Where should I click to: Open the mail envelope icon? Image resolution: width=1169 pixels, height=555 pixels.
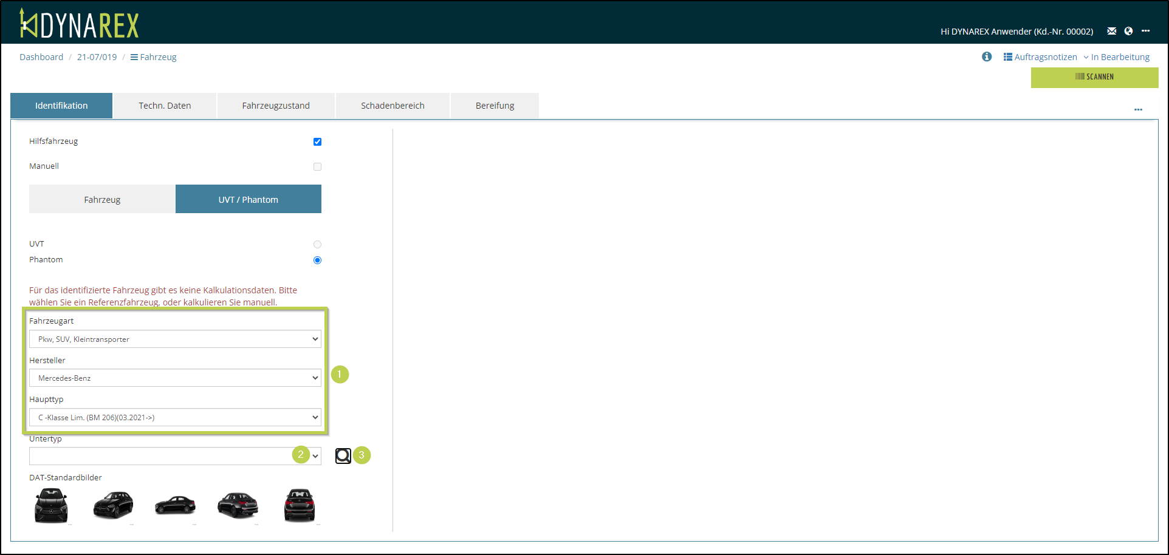click(1111, 31)
